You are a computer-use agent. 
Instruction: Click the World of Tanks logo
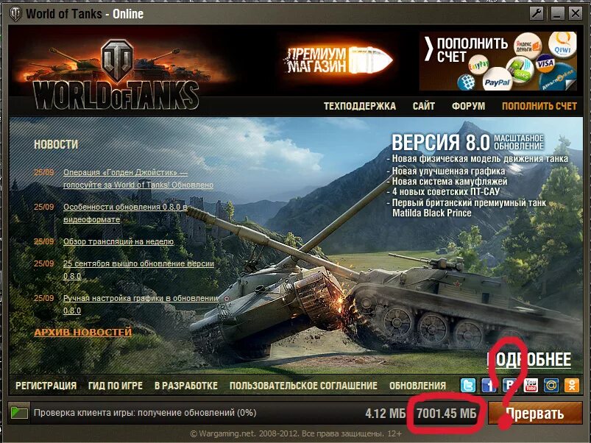(117, 75)
